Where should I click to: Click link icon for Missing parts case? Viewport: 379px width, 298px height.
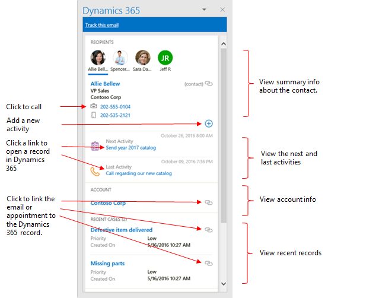click(209, 263)
